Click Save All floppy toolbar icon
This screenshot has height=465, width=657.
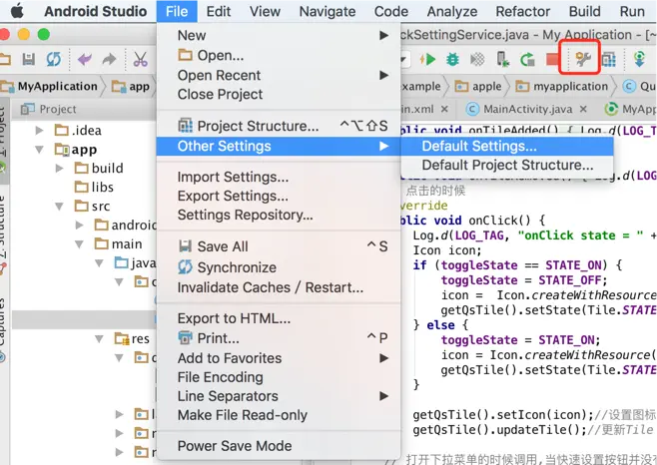click(x=29, y=59)
